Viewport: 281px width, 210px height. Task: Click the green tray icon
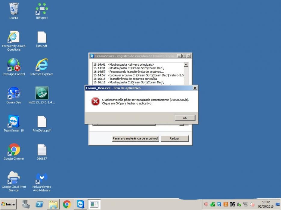(212, 204)
